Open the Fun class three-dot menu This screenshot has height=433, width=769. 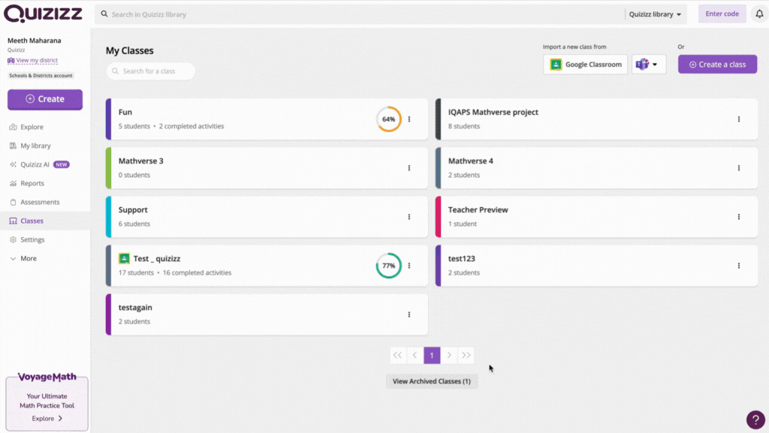[x=409, y=119]
